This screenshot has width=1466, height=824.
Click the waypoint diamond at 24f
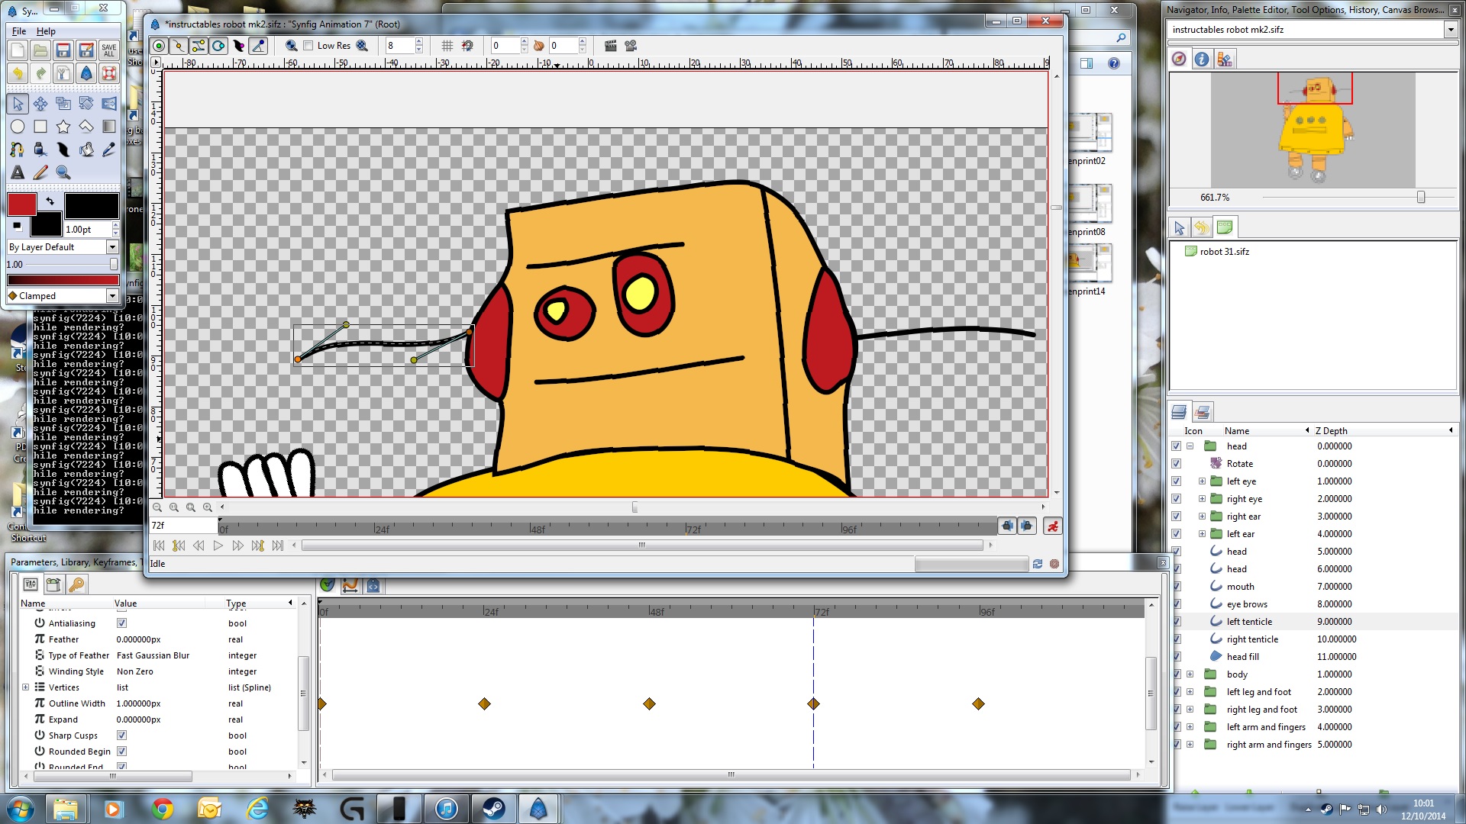[x=484, y=703]
